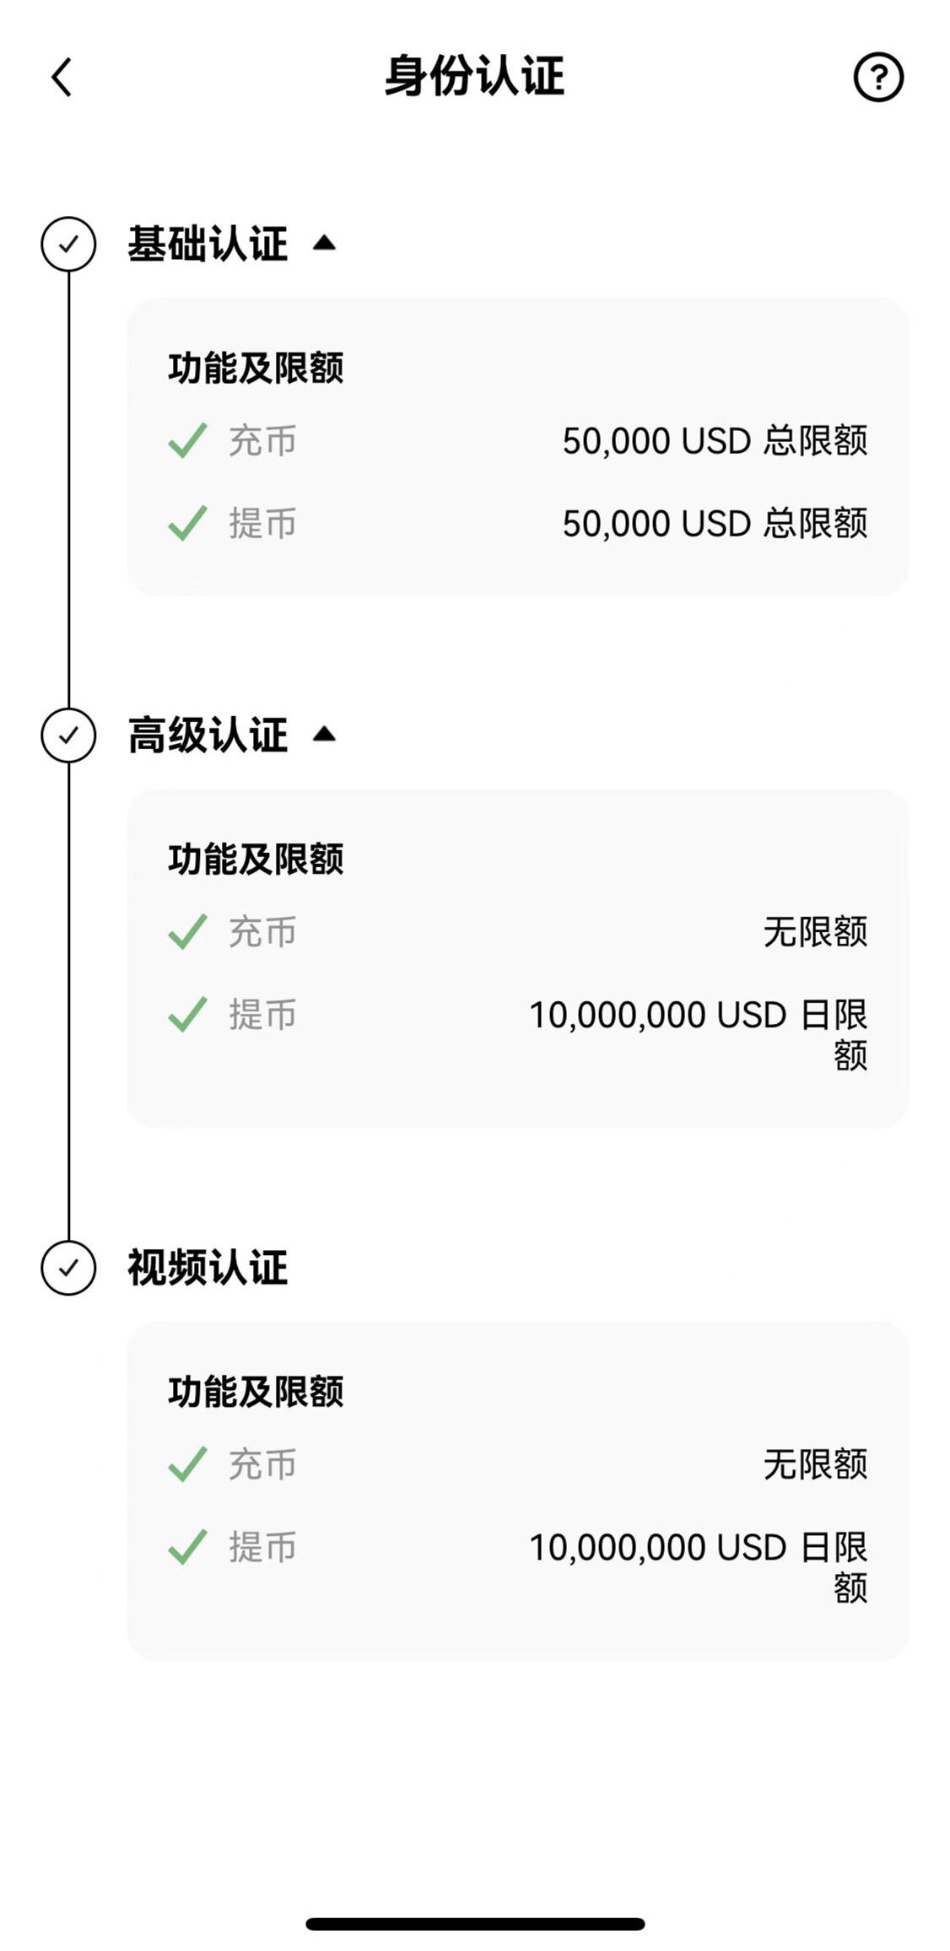Tap the 基础认证 heading text
Image resolution: width=950 pixels, height=1951 pixels.
point(208,244)
